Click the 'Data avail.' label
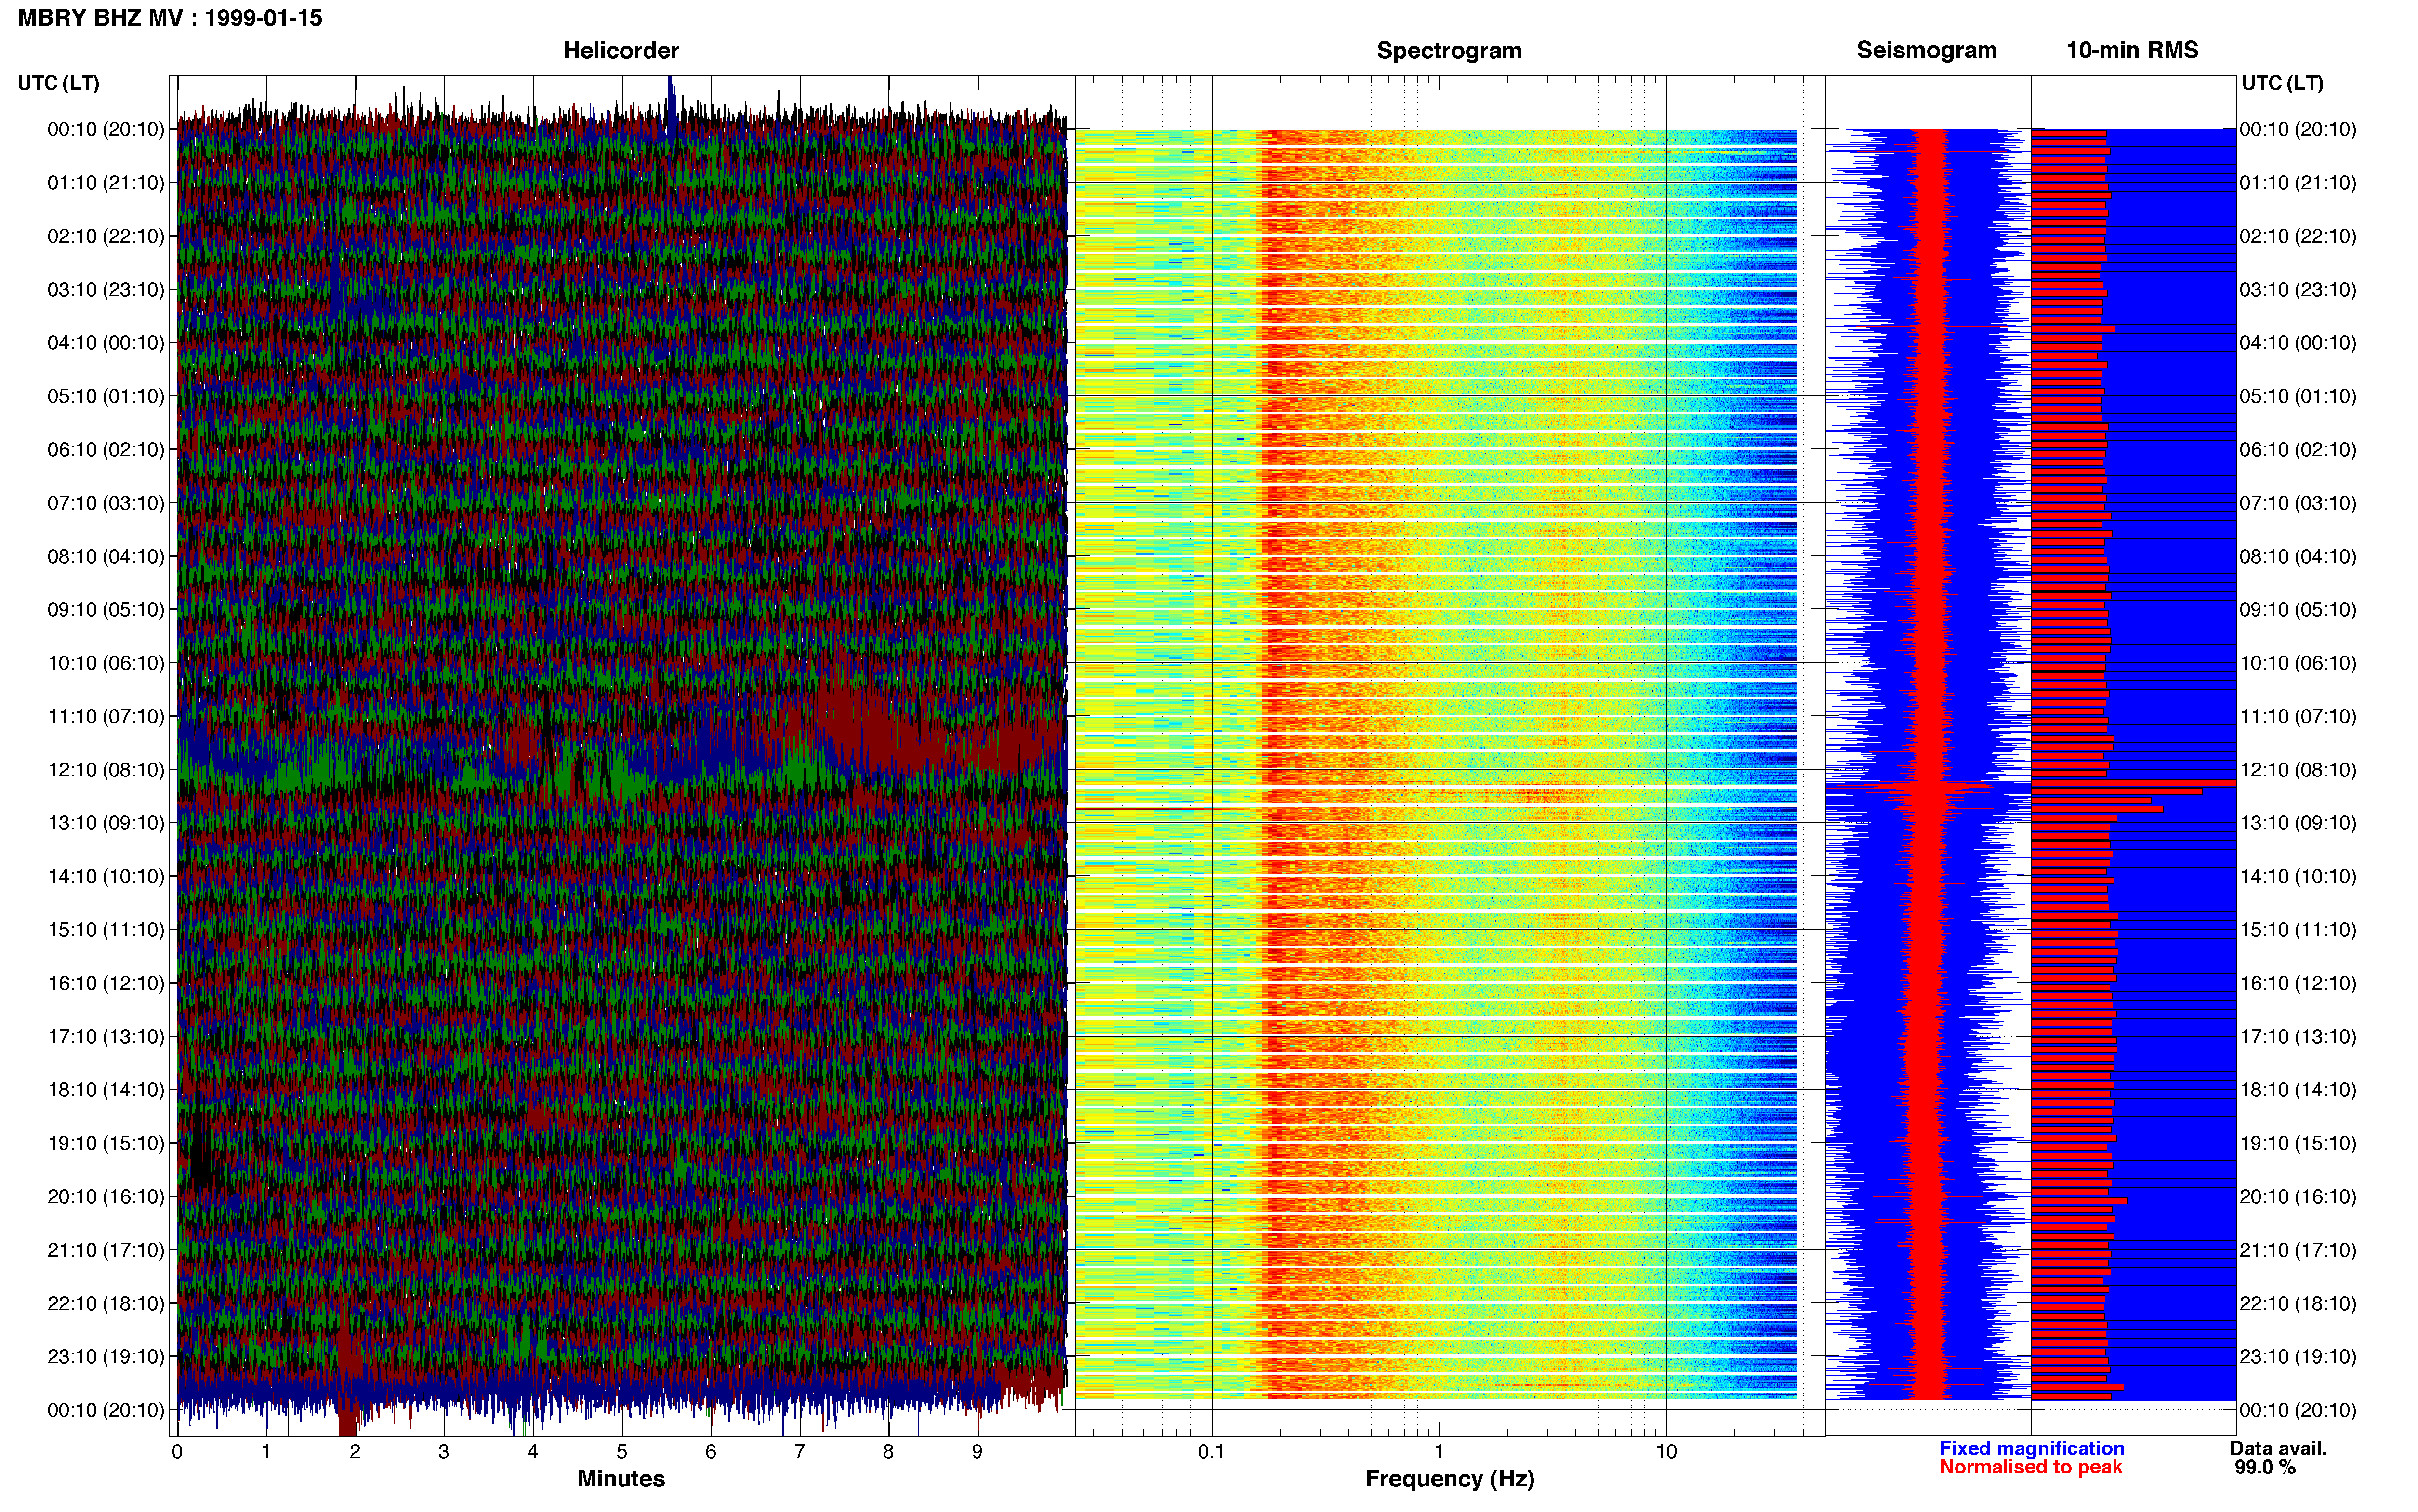Viewport: 2418px width, 1512px height. pyautogui.click(x=2278, y=1449)
